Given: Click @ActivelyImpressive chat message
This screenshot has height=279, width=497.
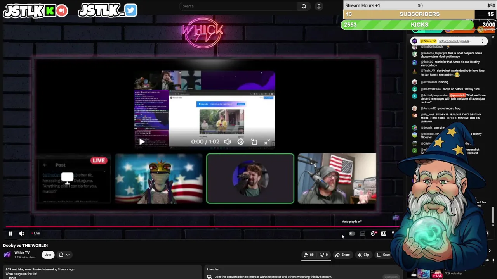Looking at the screenshot, I should point(453,99).
